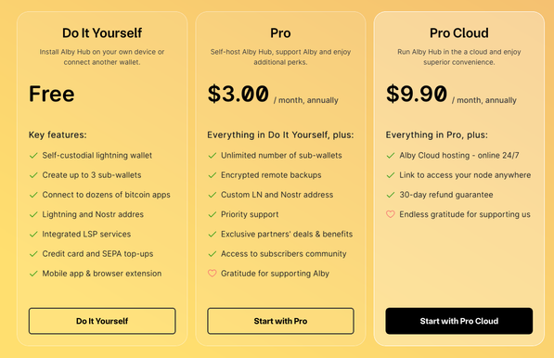Select the Pro plan heading
554x358 pixels.
tap(280, 33)
